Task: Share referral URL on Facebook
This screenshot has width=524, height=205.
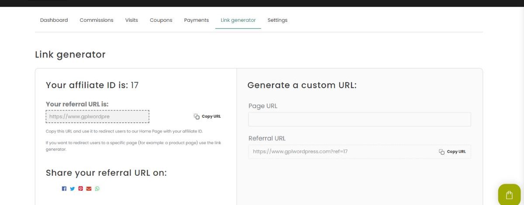Action: point(64,188)
